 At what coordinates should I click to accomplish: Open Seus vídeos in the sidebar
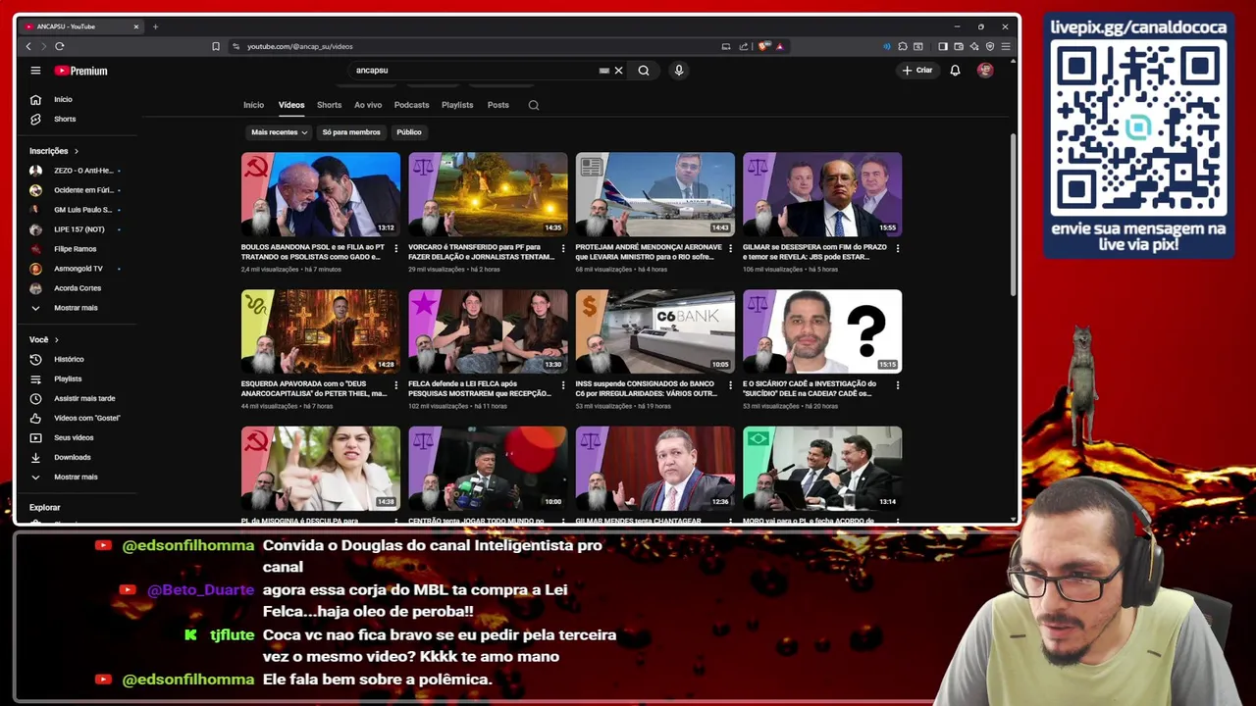[74, 437]
